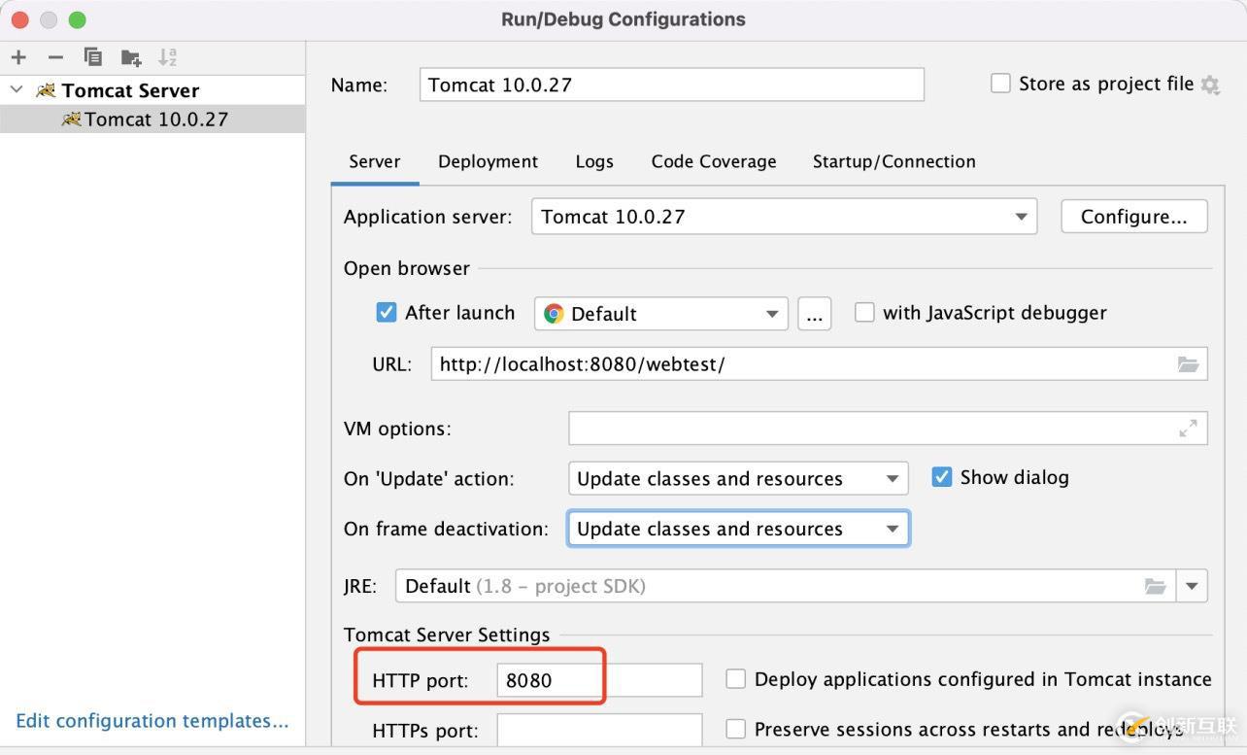Viewport: 1247px width, 755px height.
Task: Open gear options beside Store as project file
Action: coord(1210,85)
